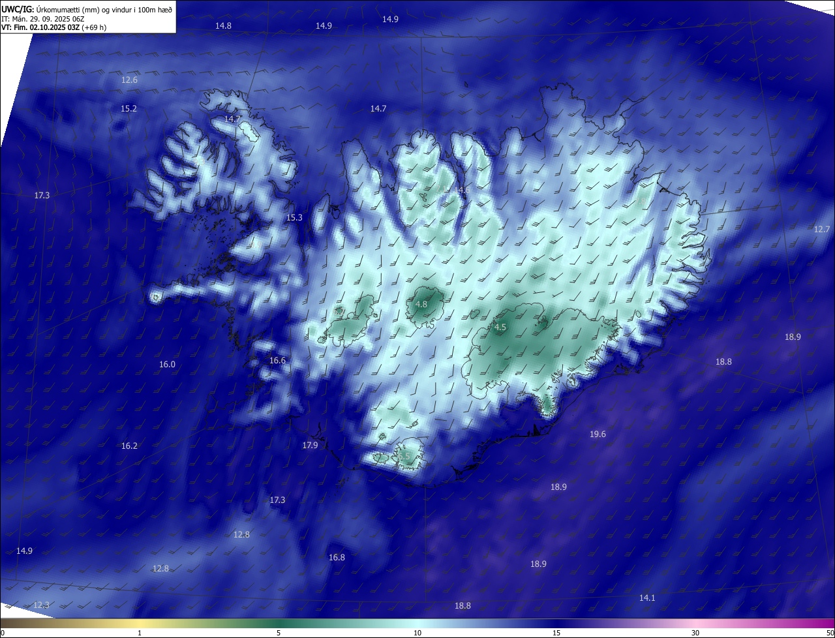Image resolution: width=835 pixels, height=638 pixels.
Task: Click the 10 tick on color scale
Action: [417, 633]
